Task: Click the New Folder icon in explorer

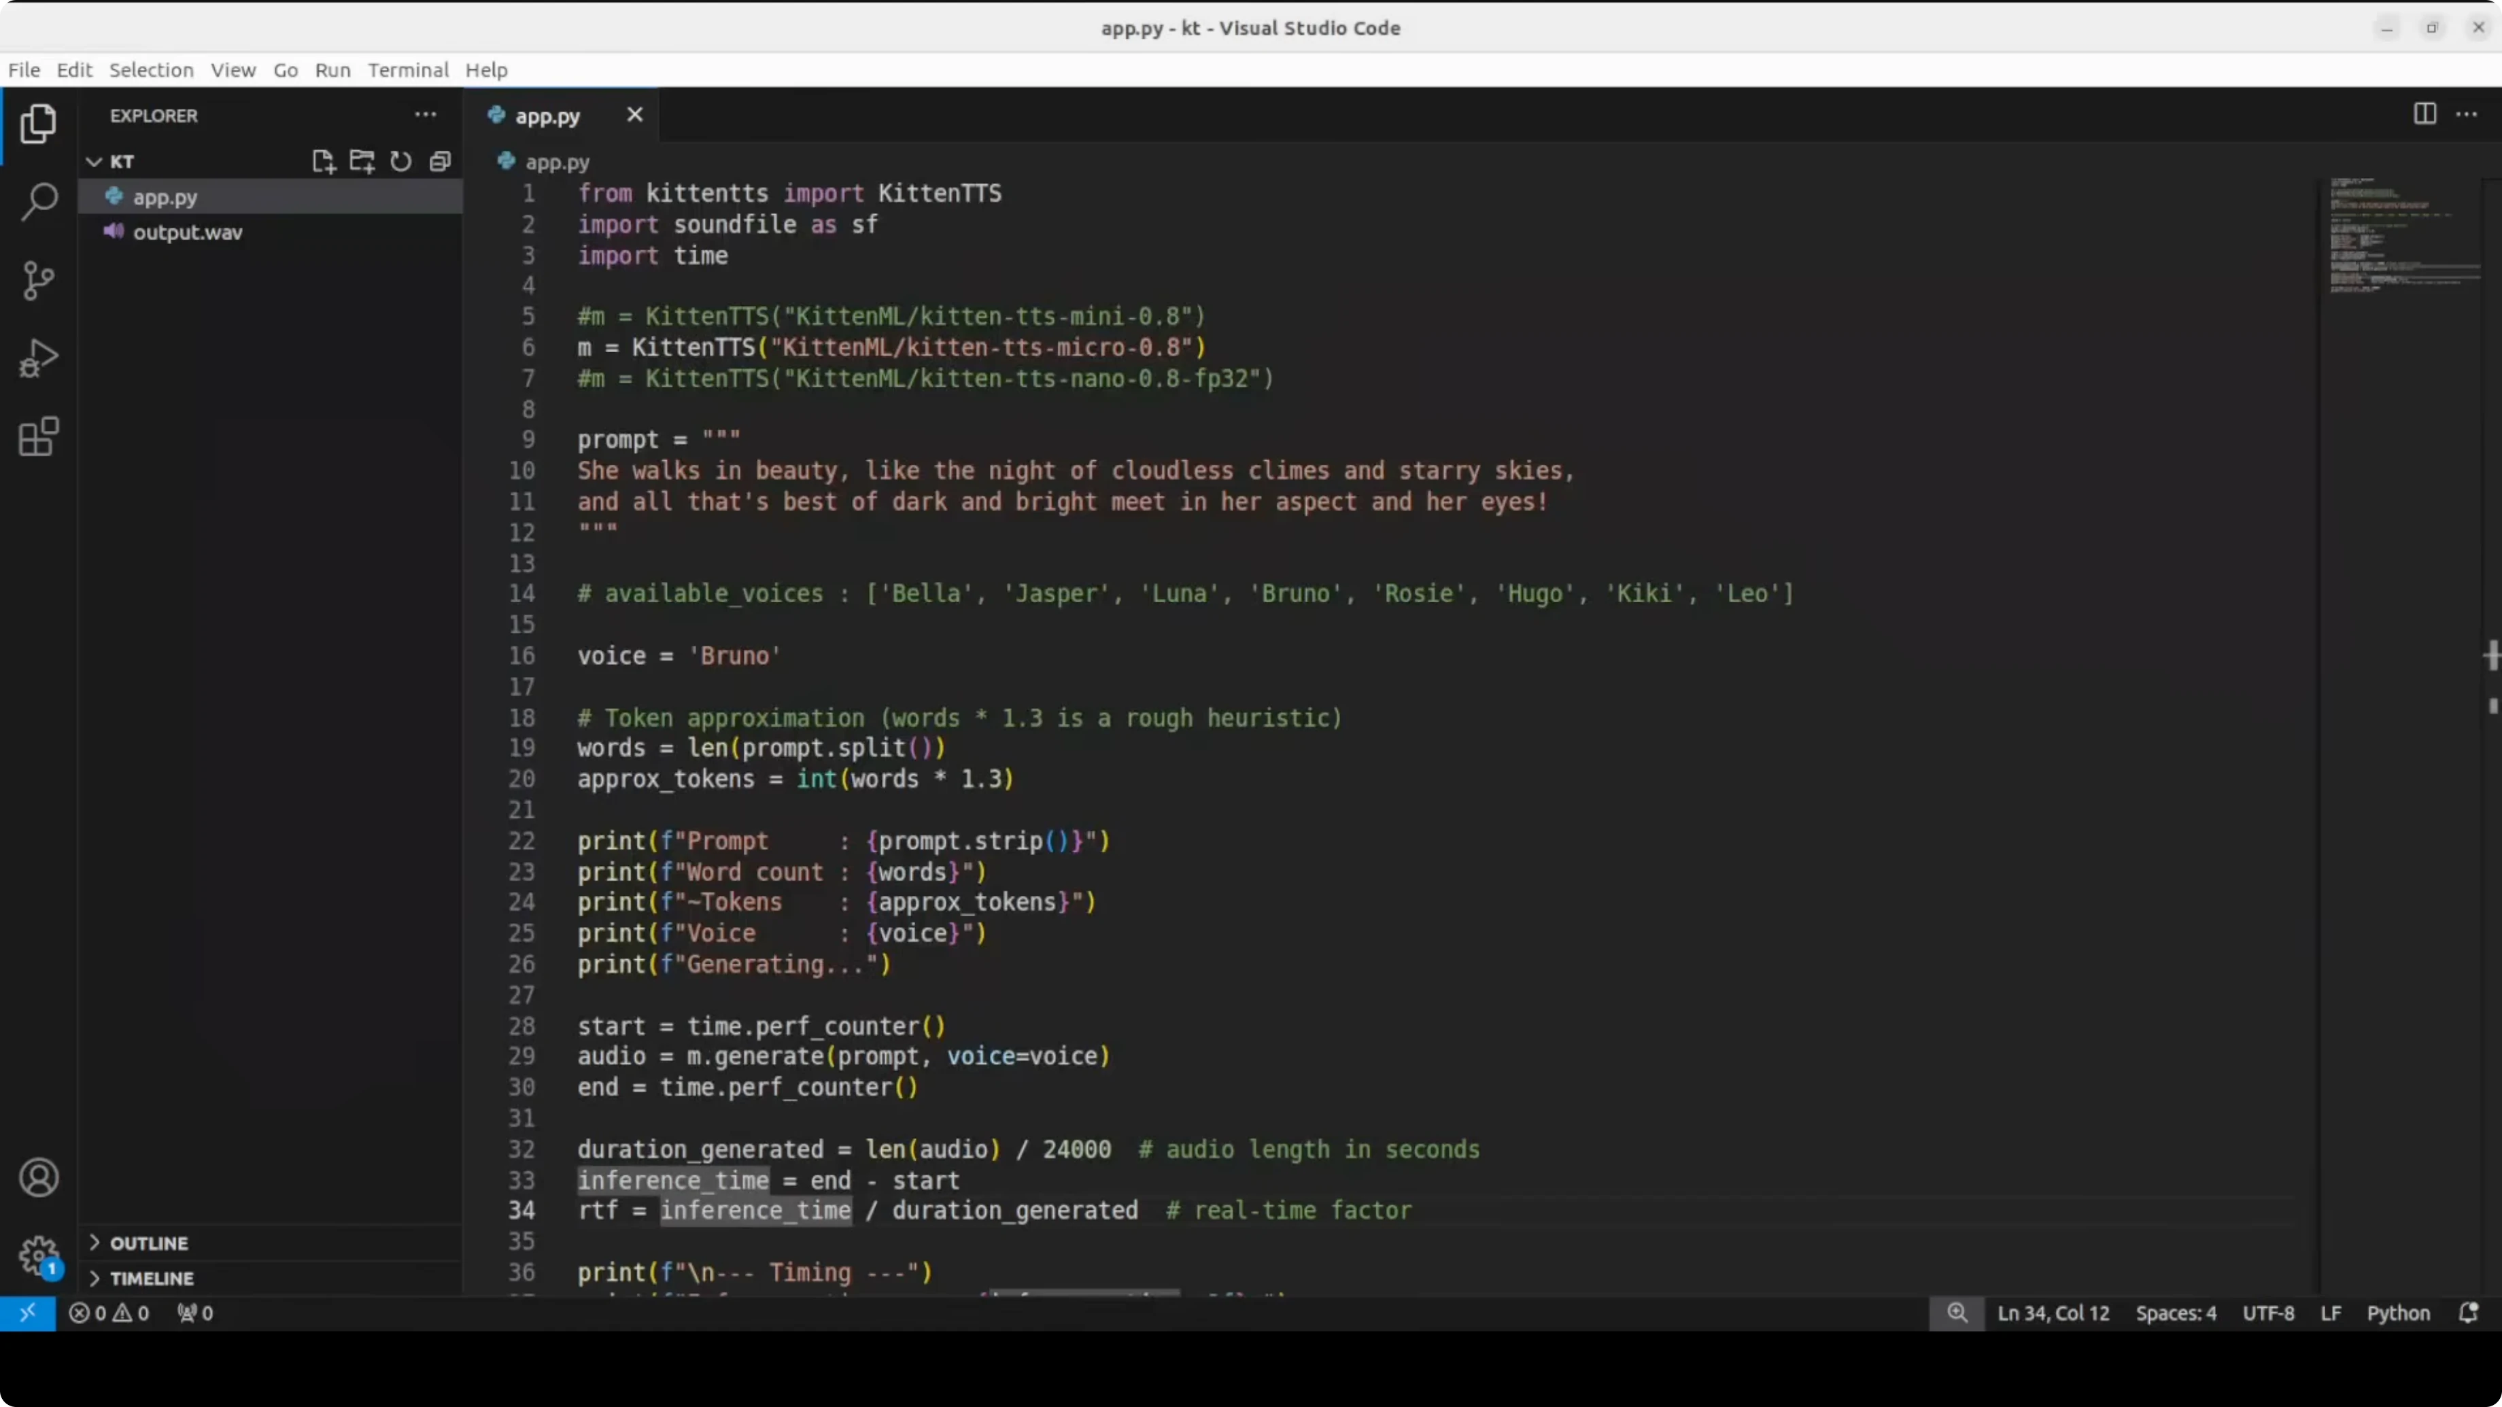Action: (x=362, y=161)
